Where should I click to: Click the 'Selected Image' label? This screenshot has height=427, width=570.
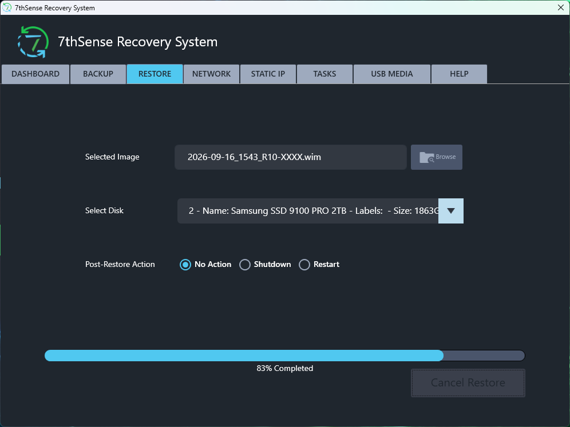(112, 157)
